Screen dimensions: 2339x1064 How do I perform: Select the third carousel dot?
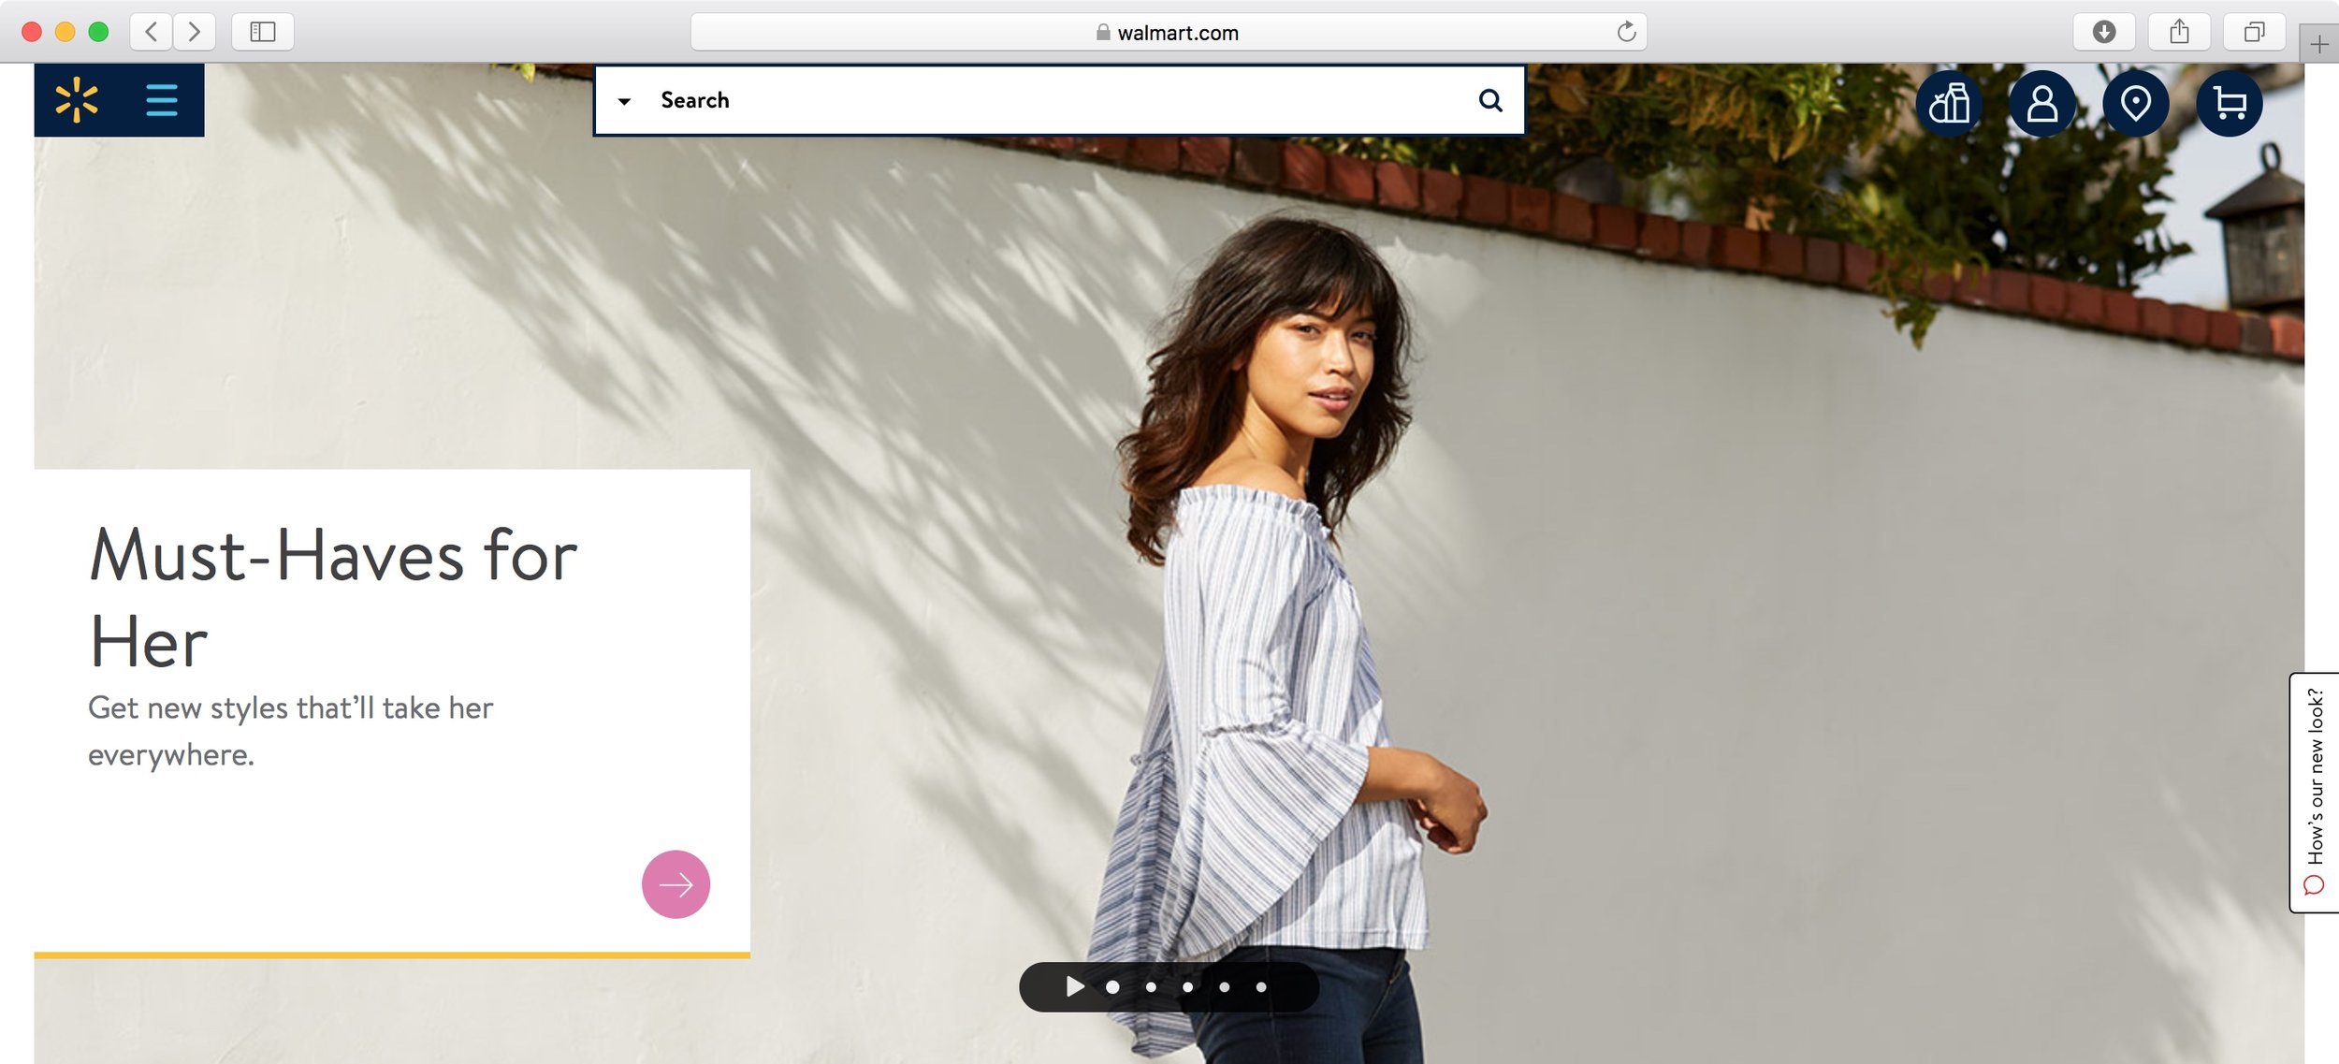point(1187,986)
